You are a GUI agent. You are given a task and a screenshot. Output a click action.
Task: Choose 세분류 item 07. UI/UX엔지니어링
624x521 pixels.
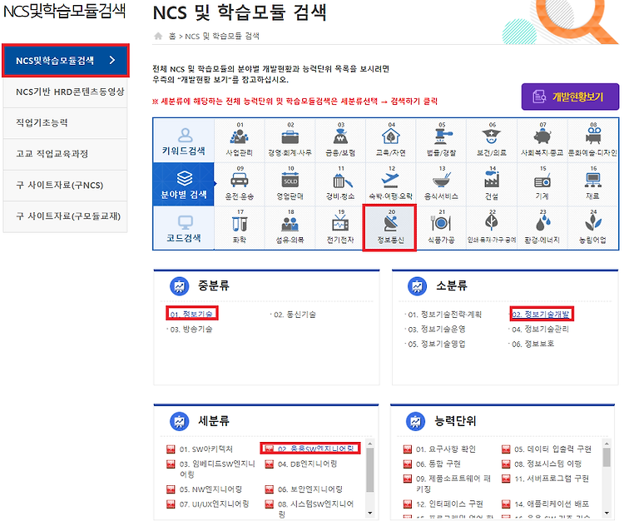pyautogui.click(x=214, y=504)
